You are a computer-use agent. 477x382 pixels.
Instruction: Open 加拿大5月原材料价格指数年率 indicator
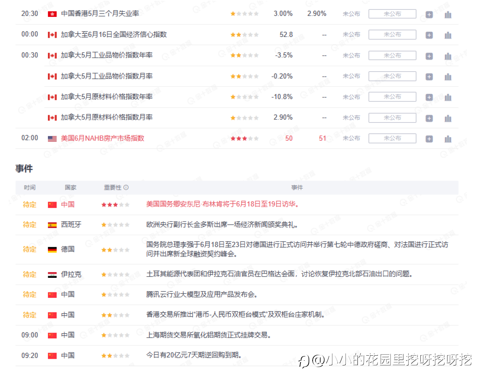pos(107,97)
